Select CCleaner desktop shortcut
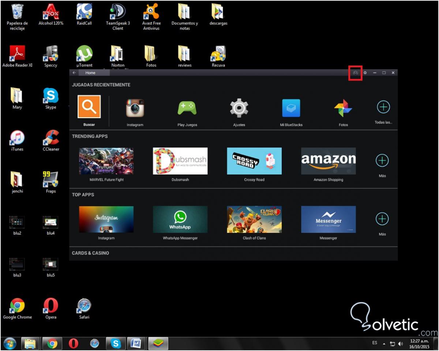 click(51, 141)
